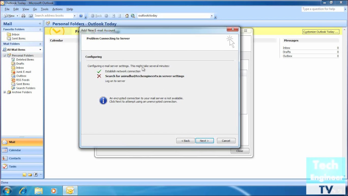The image size is (348, 196).
Task: Switch to the Contacts pane button
Action: tap(22, 158)
